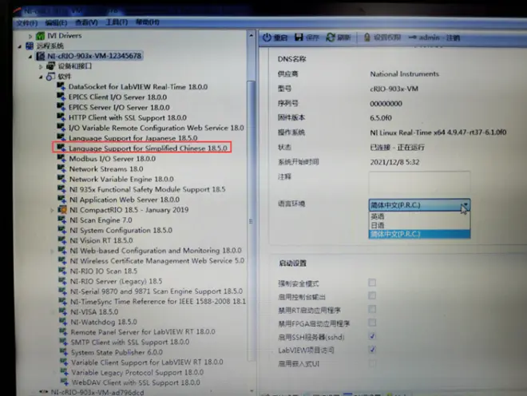Viewport: 527px width, 396px height.
Task: Click the NI-cRIO-903x-VM-12345678 target device icon
Action: tap(41, 56)
